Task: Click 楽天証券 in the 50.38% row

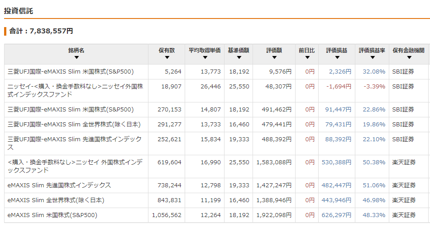Action: click(x=404, y=162)
